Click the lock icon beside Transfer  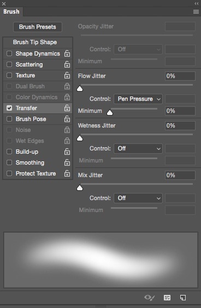click(67, 108)
